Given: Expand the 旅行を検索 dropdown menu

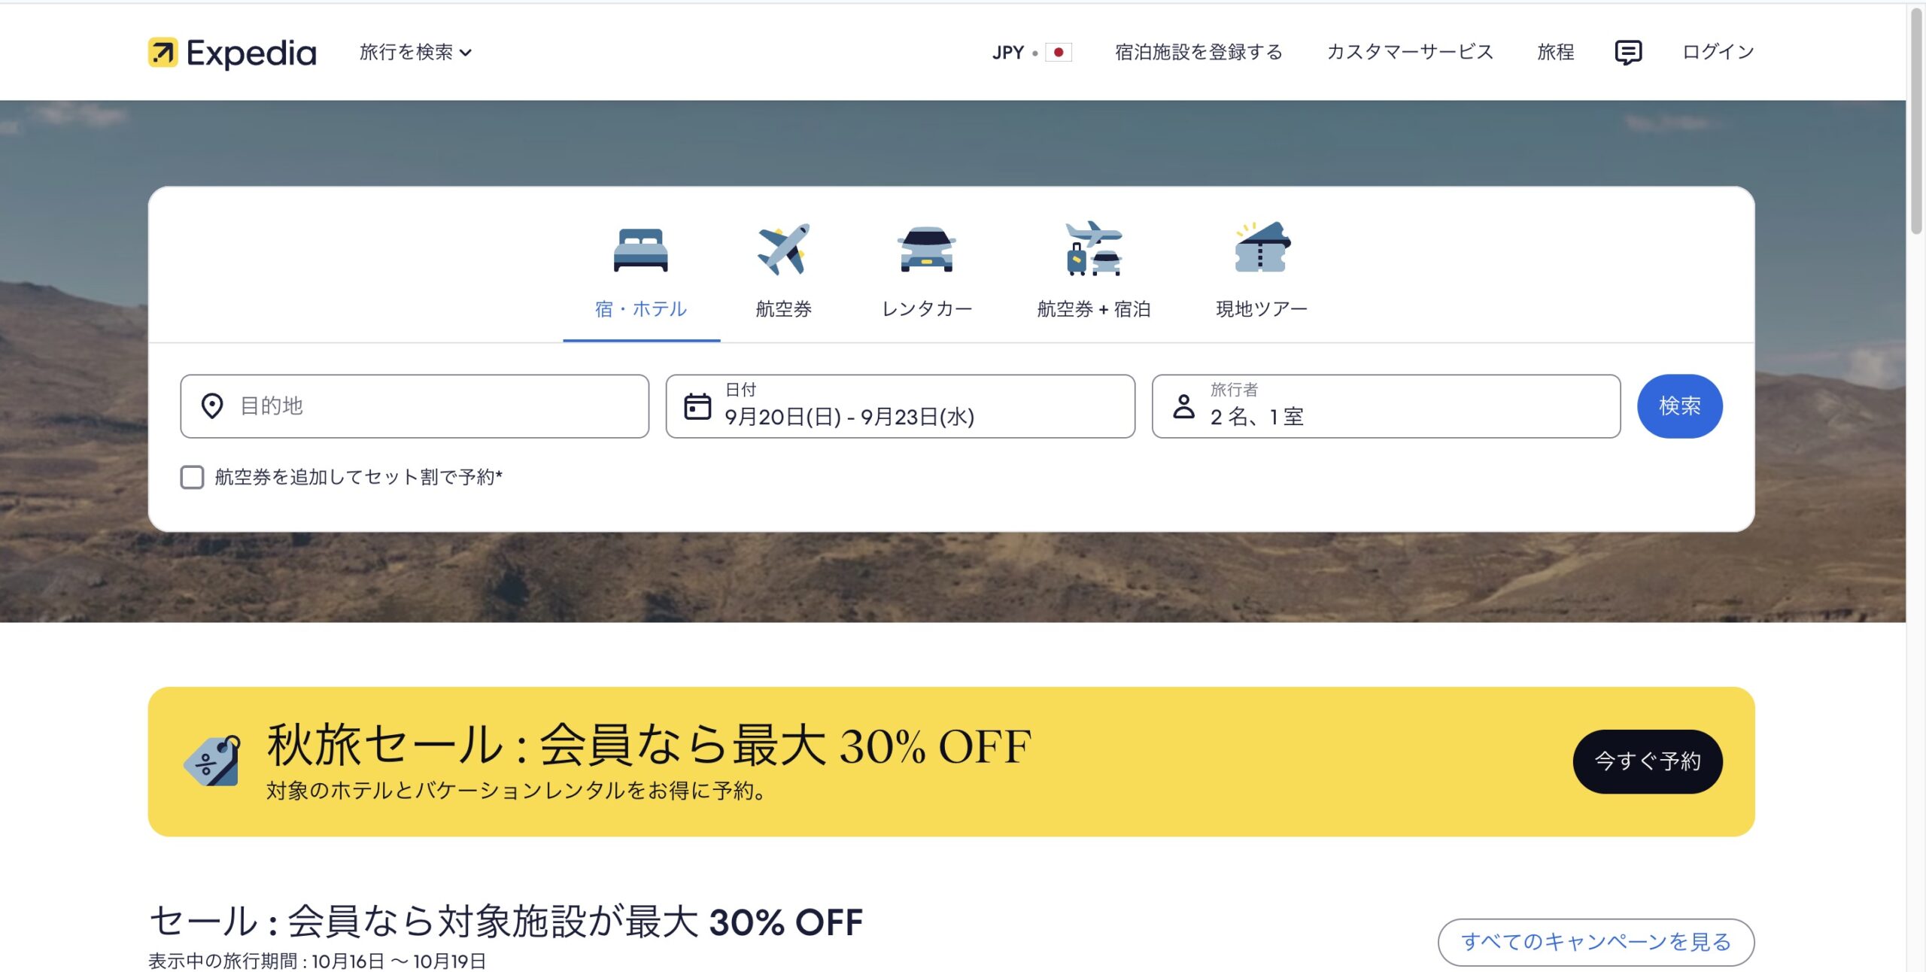Looking at the screenshot, I should click(x=415, y=52).
